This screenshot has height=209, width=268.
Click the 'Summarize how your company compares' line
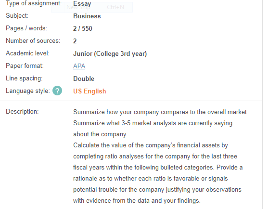(160, 112)
